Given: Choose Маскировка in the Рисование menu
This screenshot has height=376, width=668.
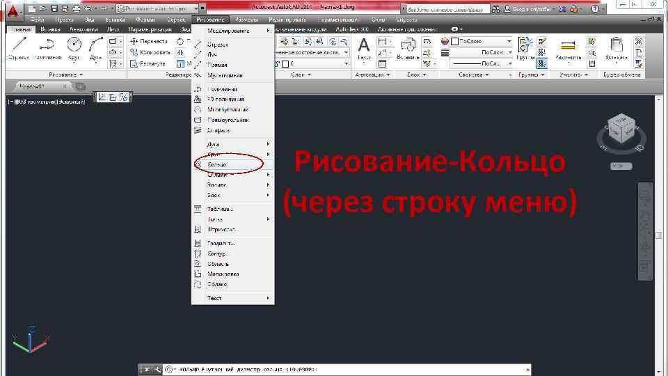Looking at the screenshot, I should (x=232, y=274).
